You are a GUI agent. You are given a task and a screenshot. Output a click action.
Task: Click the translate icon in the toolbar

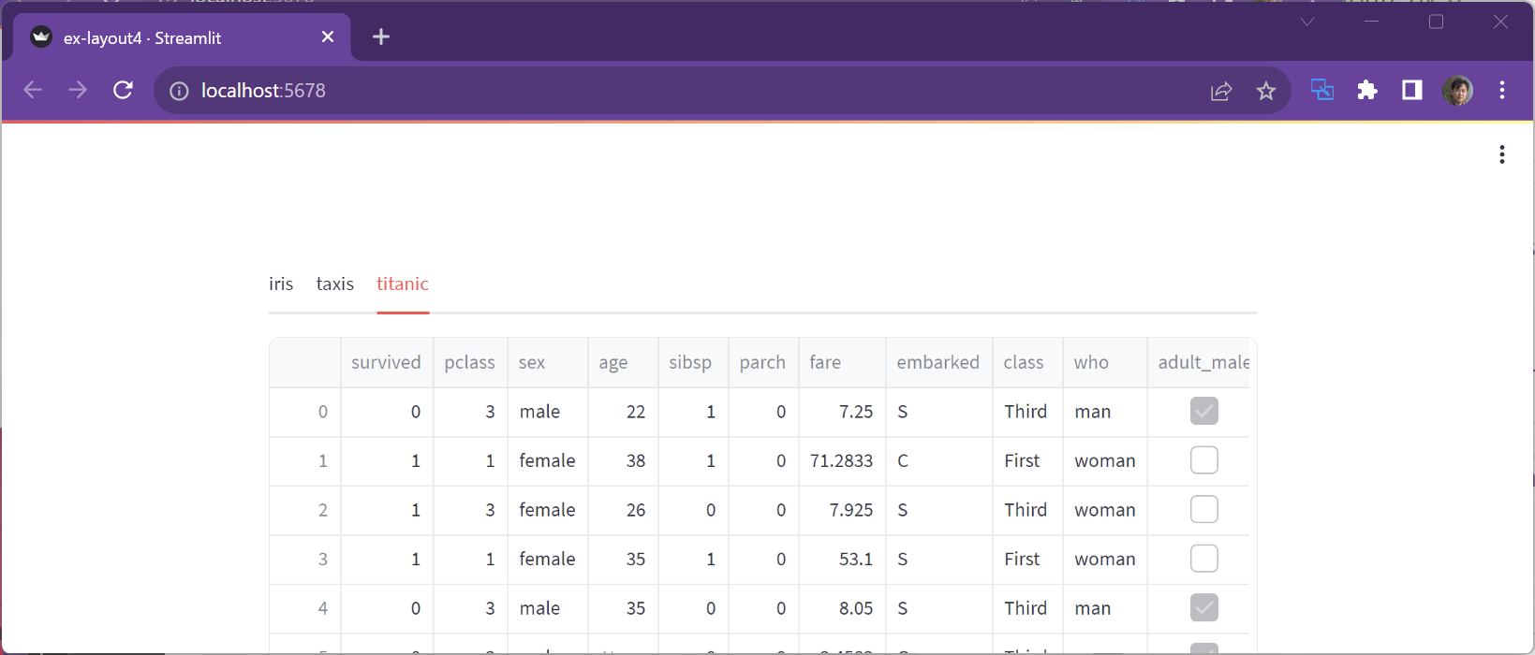1321,90
